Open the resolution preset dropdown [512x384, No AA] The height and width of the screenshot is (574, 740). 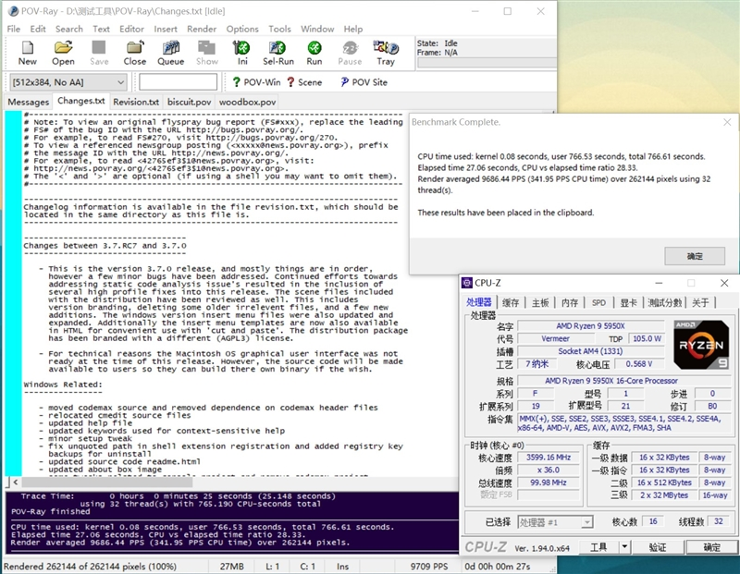click(68, 82)
